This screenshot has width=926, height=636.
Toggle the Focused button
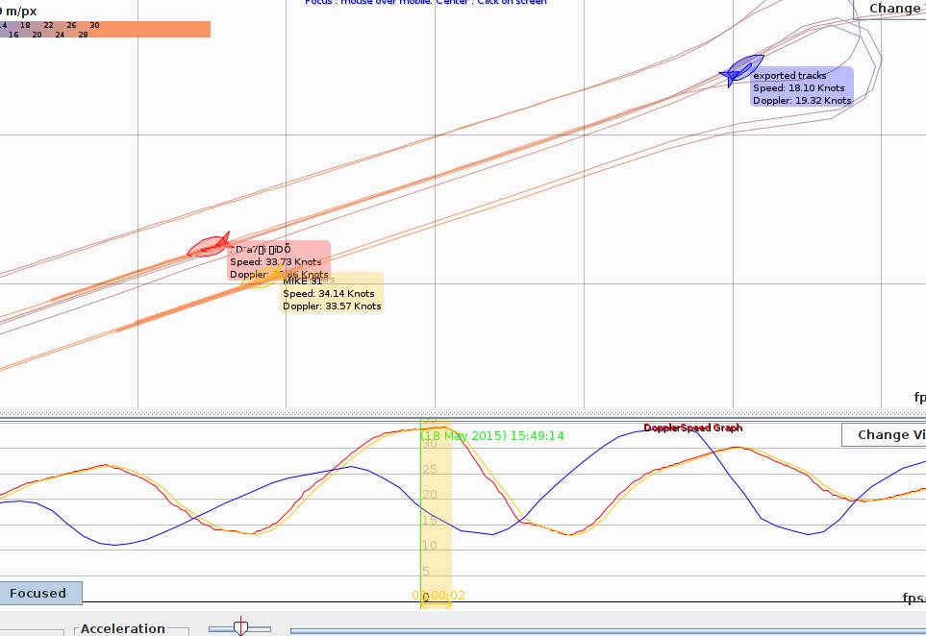click(39, 593)
